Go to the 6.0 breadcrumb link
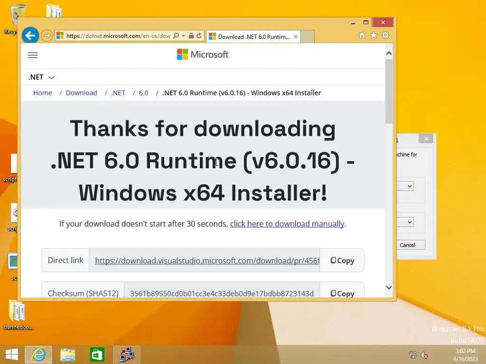The width and height of the screenshot is (486, 364). tap(143, 93)
